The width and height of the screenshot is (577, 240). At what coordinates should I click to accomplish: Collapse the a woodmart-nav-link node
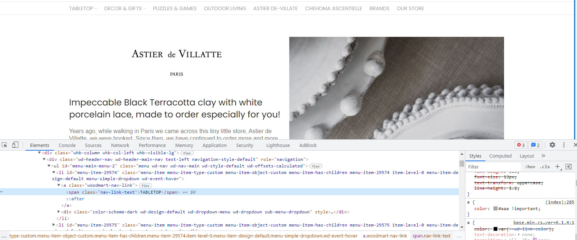(59, 185)
